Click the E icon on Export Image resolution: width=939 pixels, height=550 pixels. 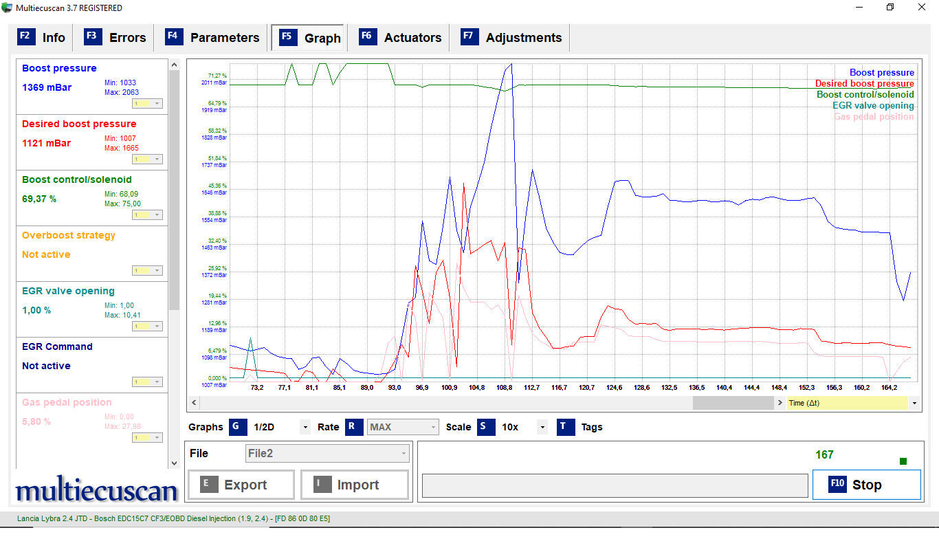pyautogui.click(x=209, y=485)
